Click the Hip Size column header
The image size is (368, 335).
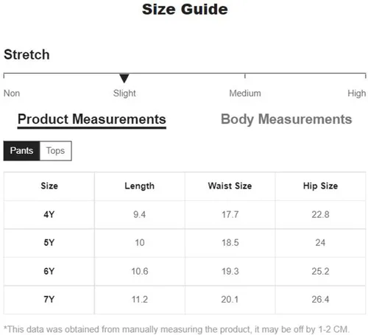(320, 186)
